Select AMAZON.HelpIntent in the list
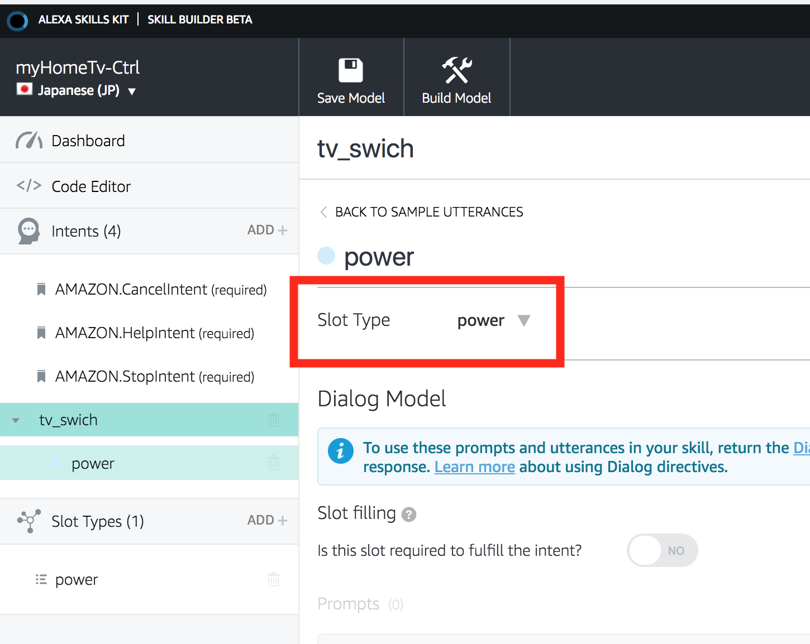This screenshot has width=810, height=644. coord(155,333)
